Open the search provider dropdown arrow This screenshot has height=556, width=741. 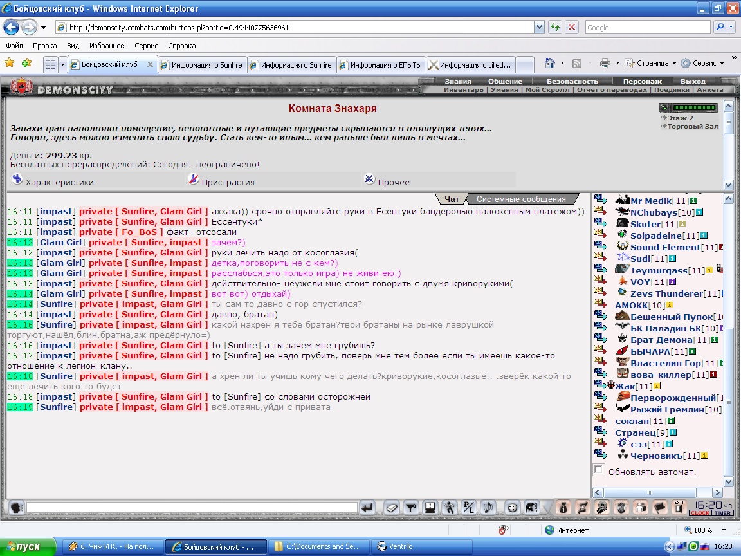(x=731, y=28)
